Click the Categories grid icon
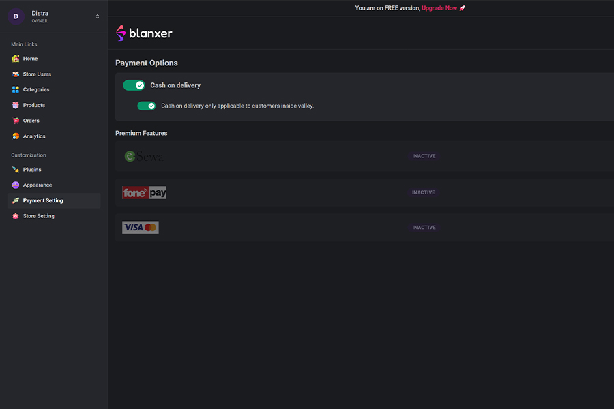Viewport: 614px width, 409px height. click(x=16, y=90)
